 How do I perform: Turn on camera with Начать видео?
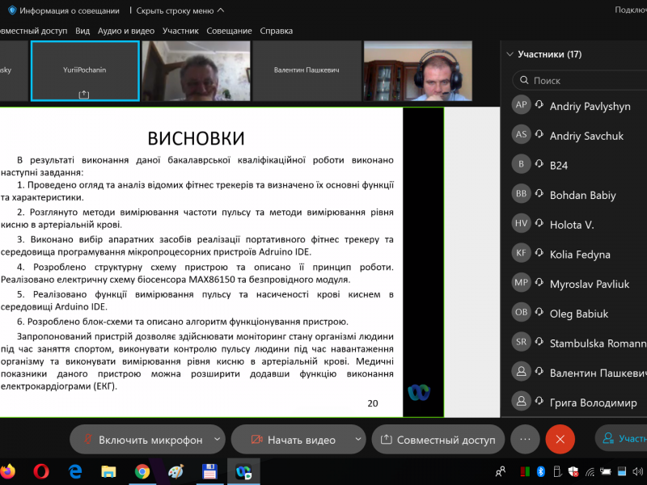(292, 440)
